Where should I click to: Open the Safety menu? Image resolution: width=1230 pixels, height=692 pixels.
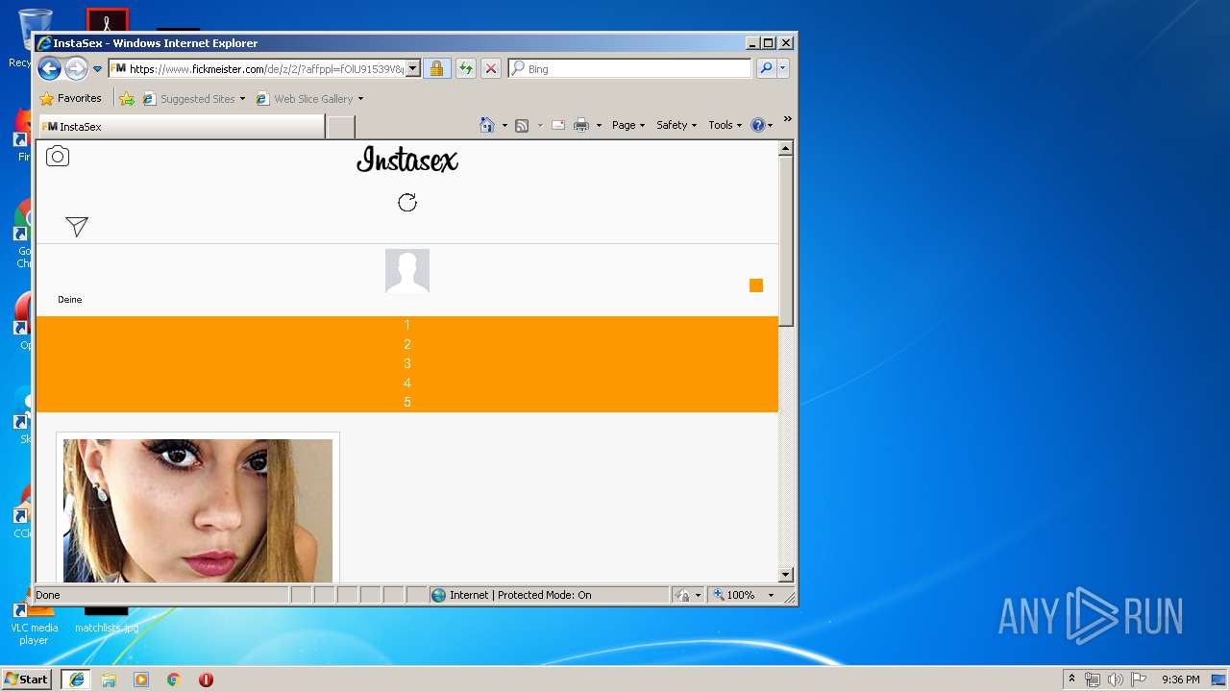pos(676,125)
